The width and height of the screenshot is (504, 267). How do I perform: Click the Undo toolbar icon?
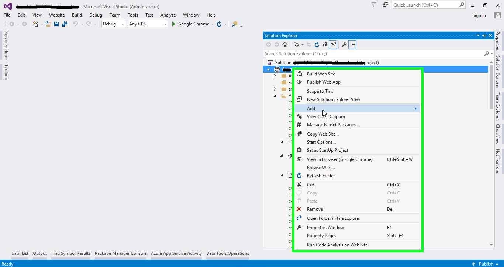pyautogui.click(x=76, y=24)
